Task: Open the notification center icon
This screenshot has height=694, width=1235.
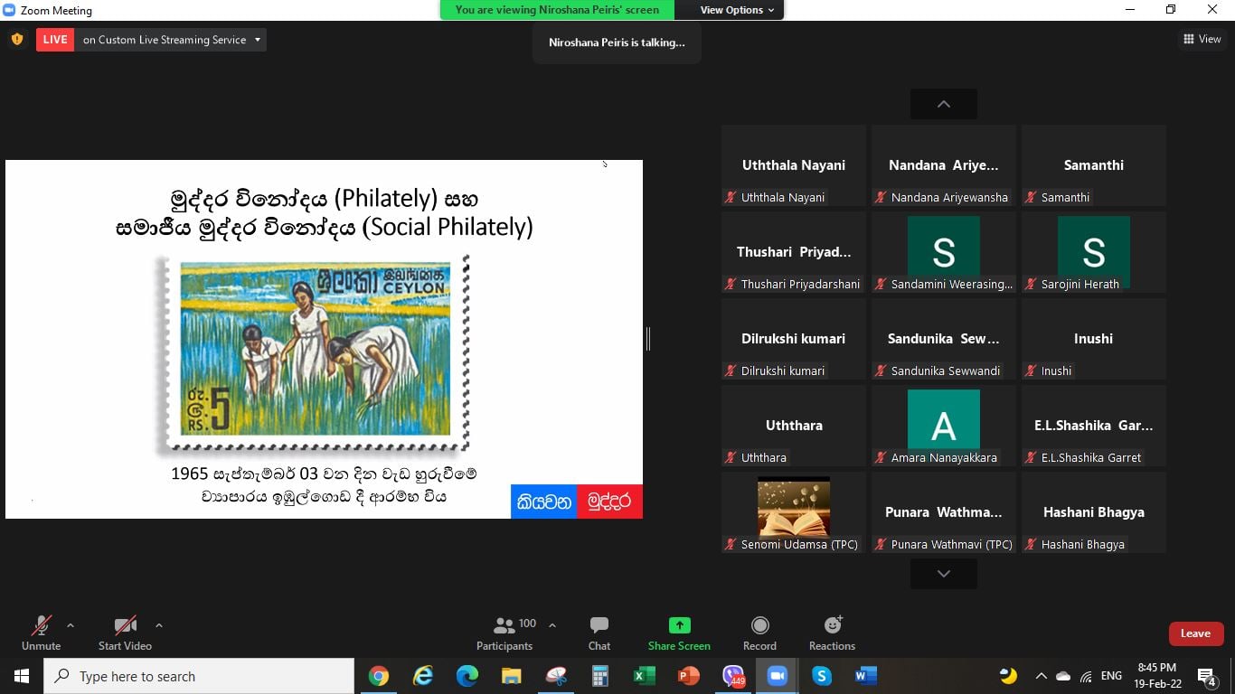Action: [1206, 676]
